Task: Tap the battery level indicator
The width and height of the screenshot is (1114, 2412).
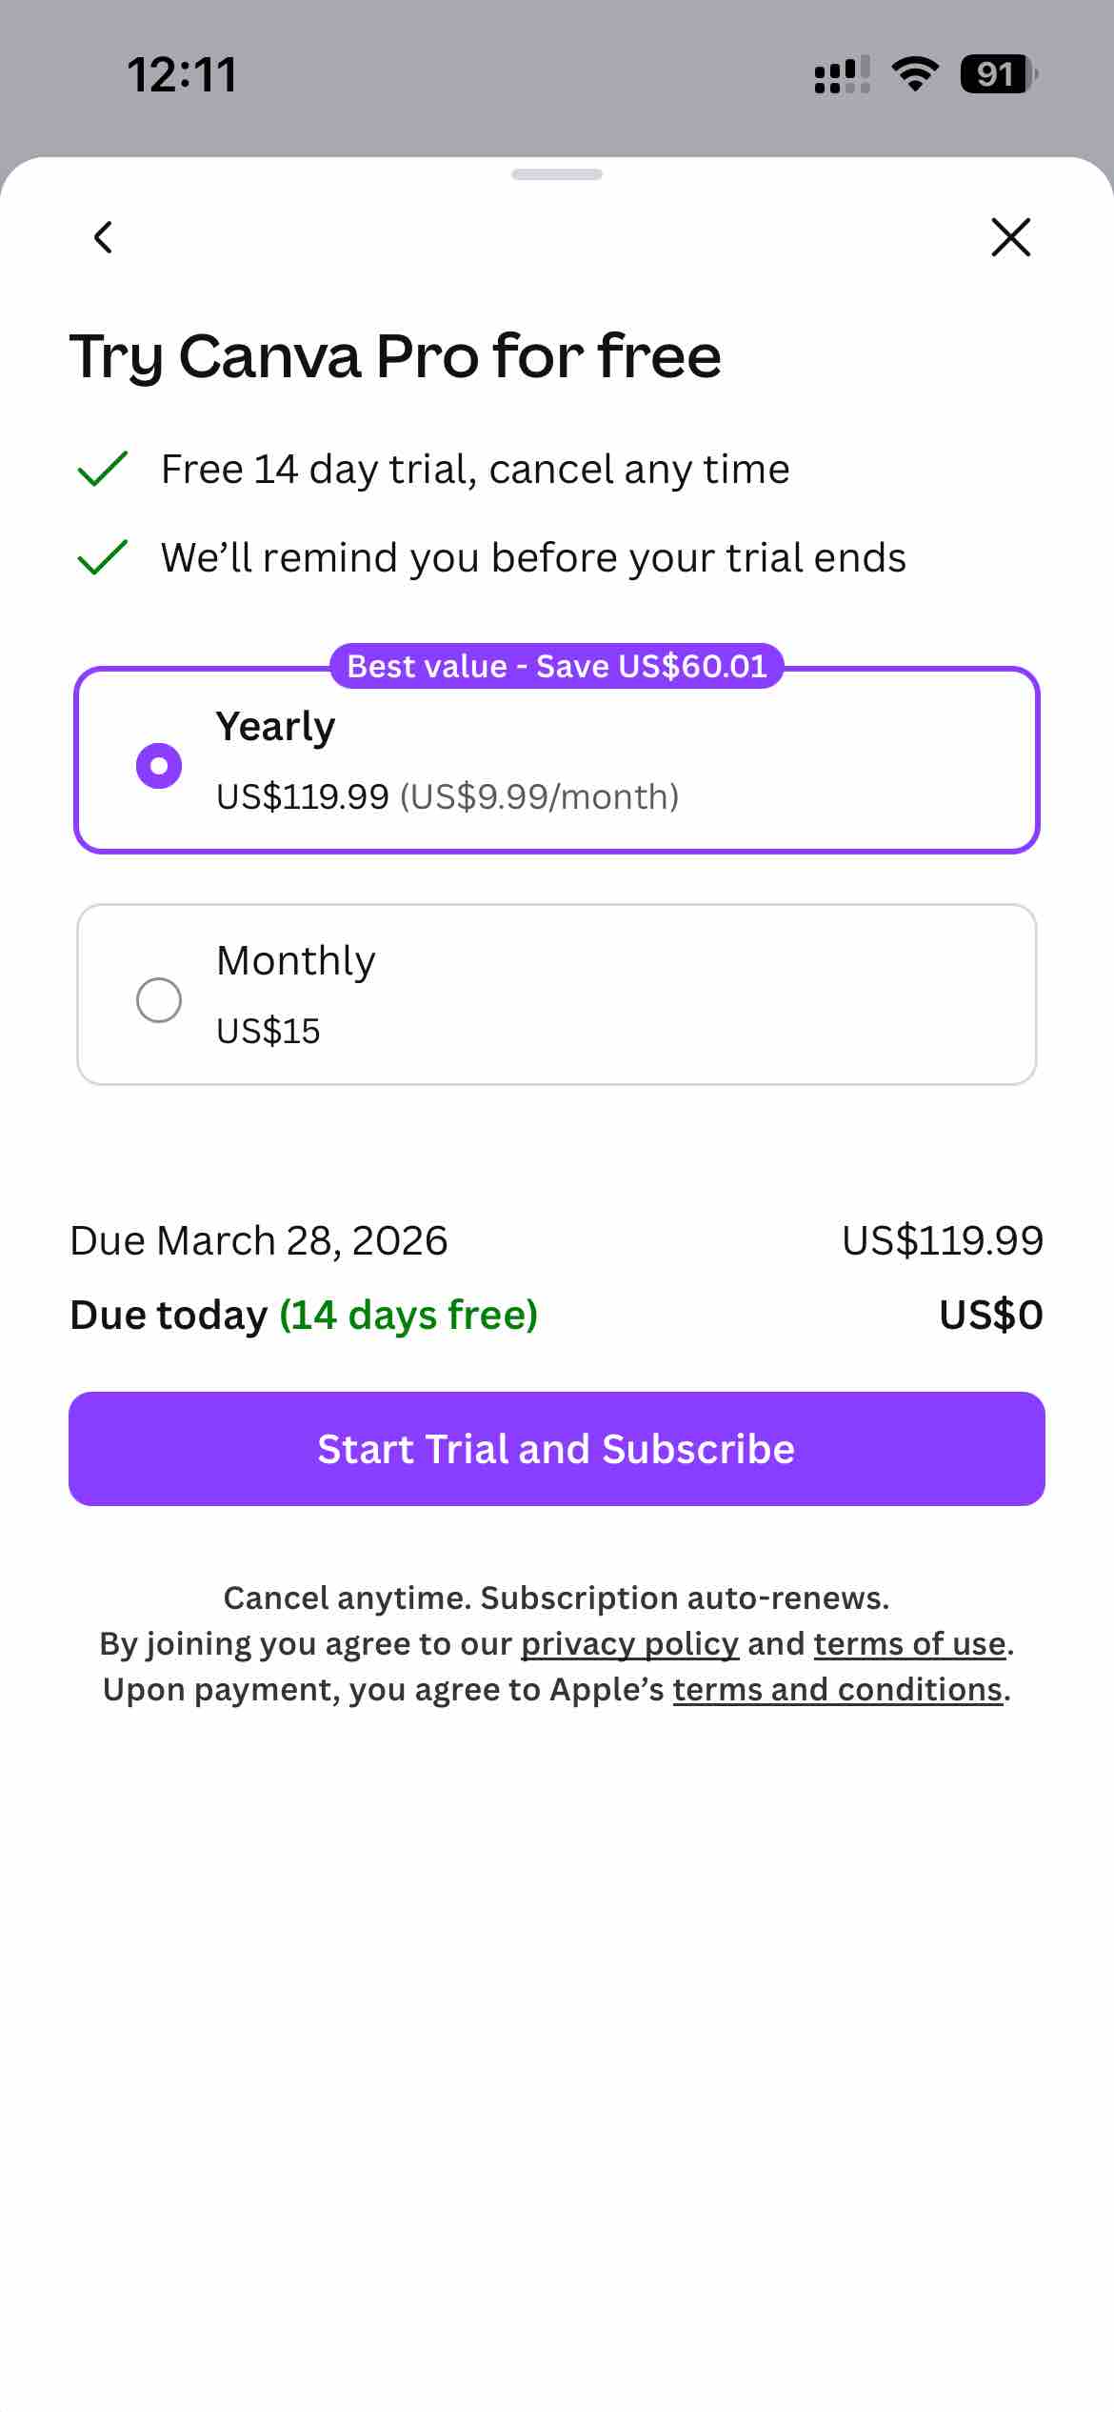Action: coord(998,74)
